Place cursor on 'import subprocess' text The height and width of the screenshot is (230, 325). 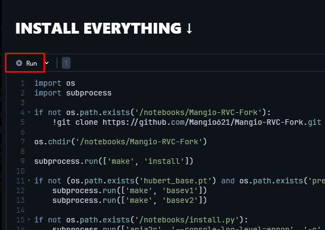click(x=73, y=93)
